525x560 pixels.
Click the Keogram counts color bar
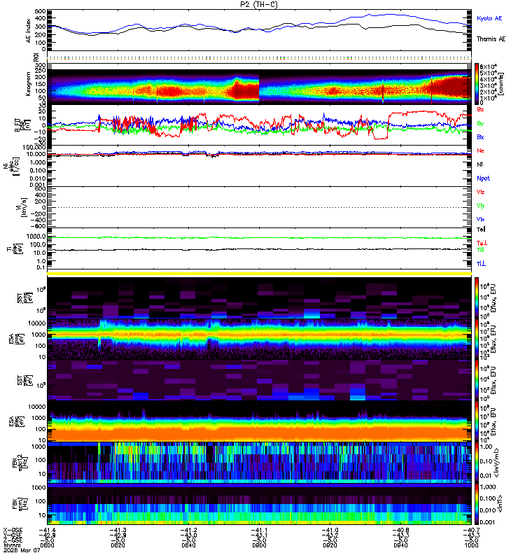[x=477, y=84]
